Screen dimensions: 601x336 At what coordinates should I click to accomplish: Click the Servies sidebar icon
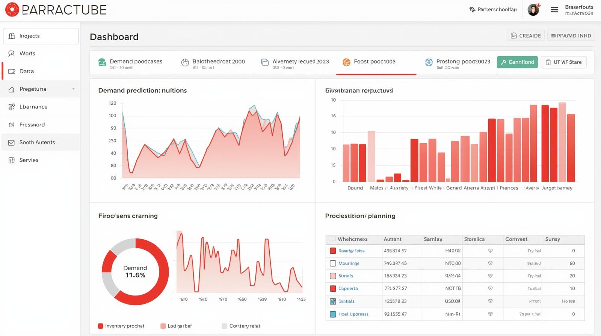(12, 160)
